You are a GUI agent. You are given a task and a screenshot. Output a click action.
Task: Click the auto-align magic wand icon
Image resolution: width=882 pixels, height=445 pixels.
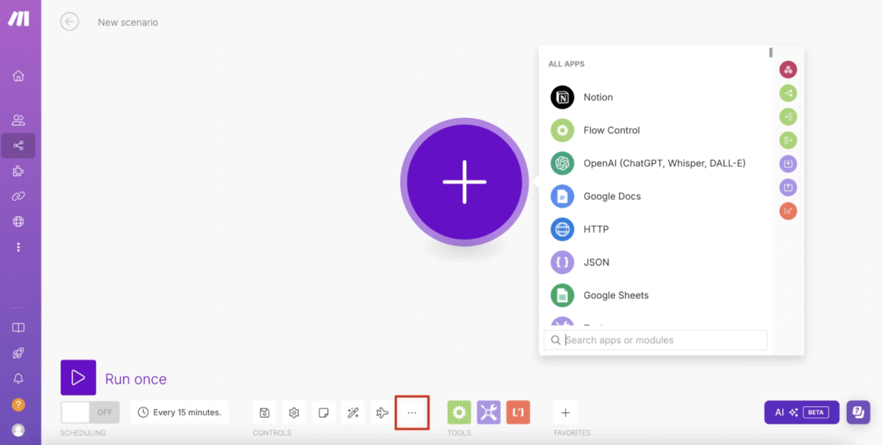(x=353, y=412)
